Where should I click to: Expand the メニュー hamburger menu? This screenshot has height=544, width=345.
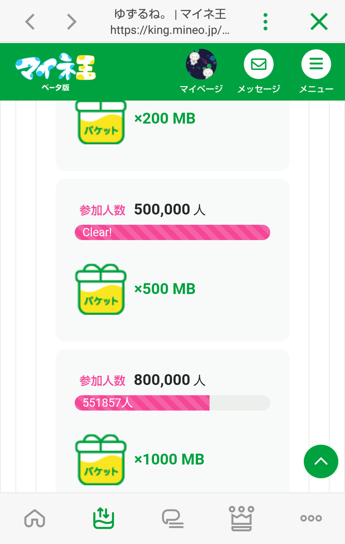[x=316, y=64]
